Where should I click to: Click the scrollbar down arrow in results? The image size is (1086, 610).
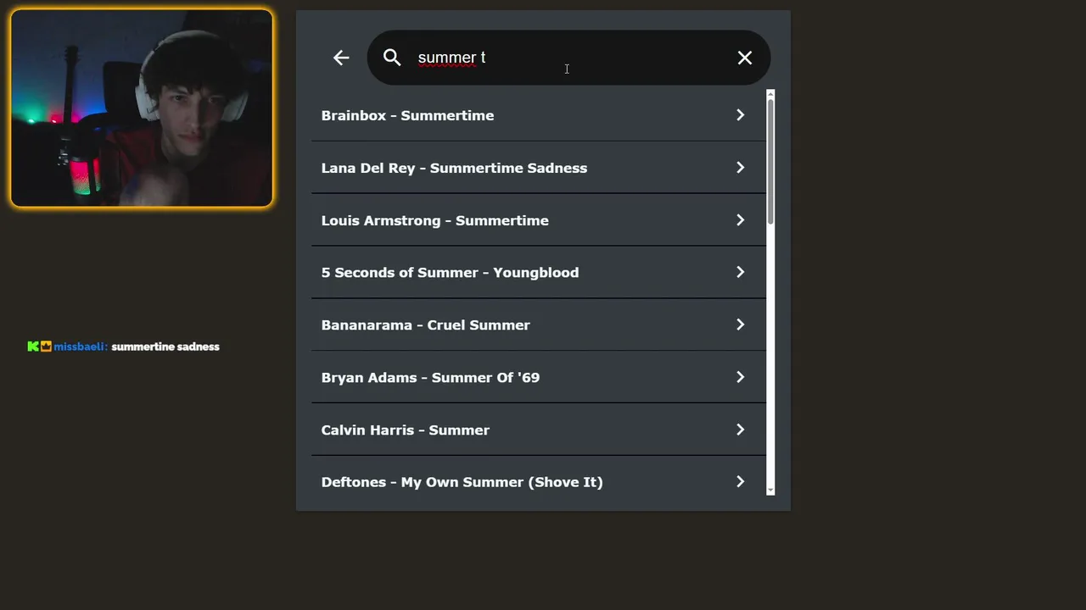click(x=770, y=490)
